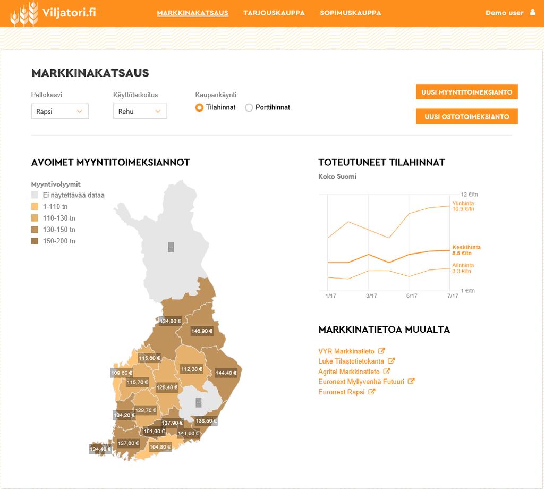544x489 pixels.
Task: Click the Alinhinta 3.3 €/tn chart label
Action: (x=463, y=268)
